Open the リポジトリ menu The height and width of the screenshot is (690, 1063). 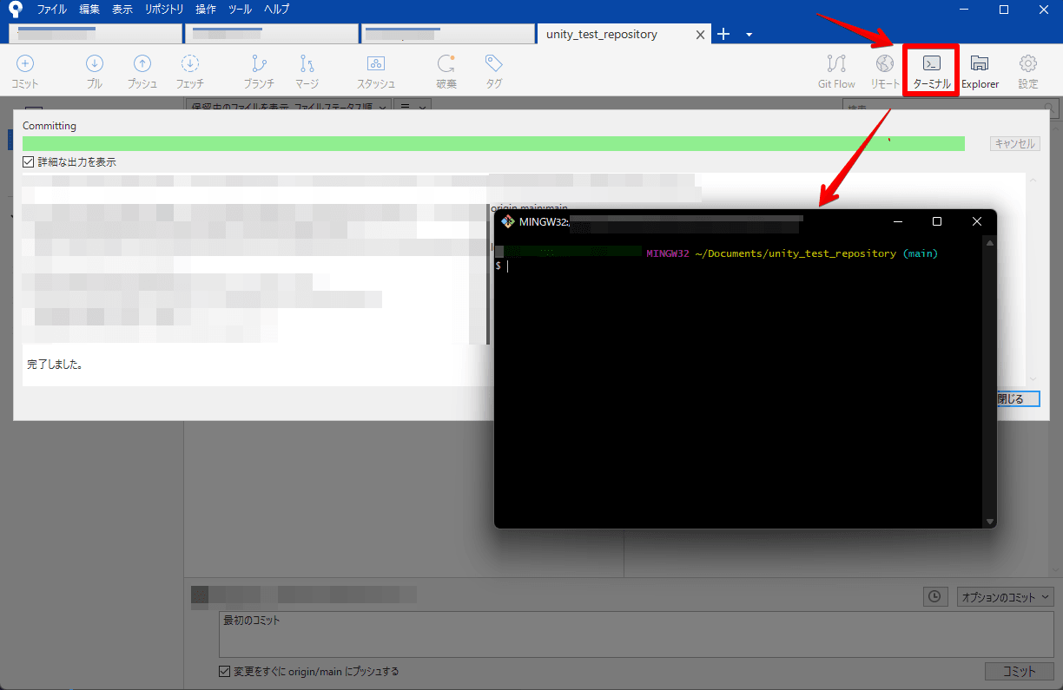tap(164, 10)
